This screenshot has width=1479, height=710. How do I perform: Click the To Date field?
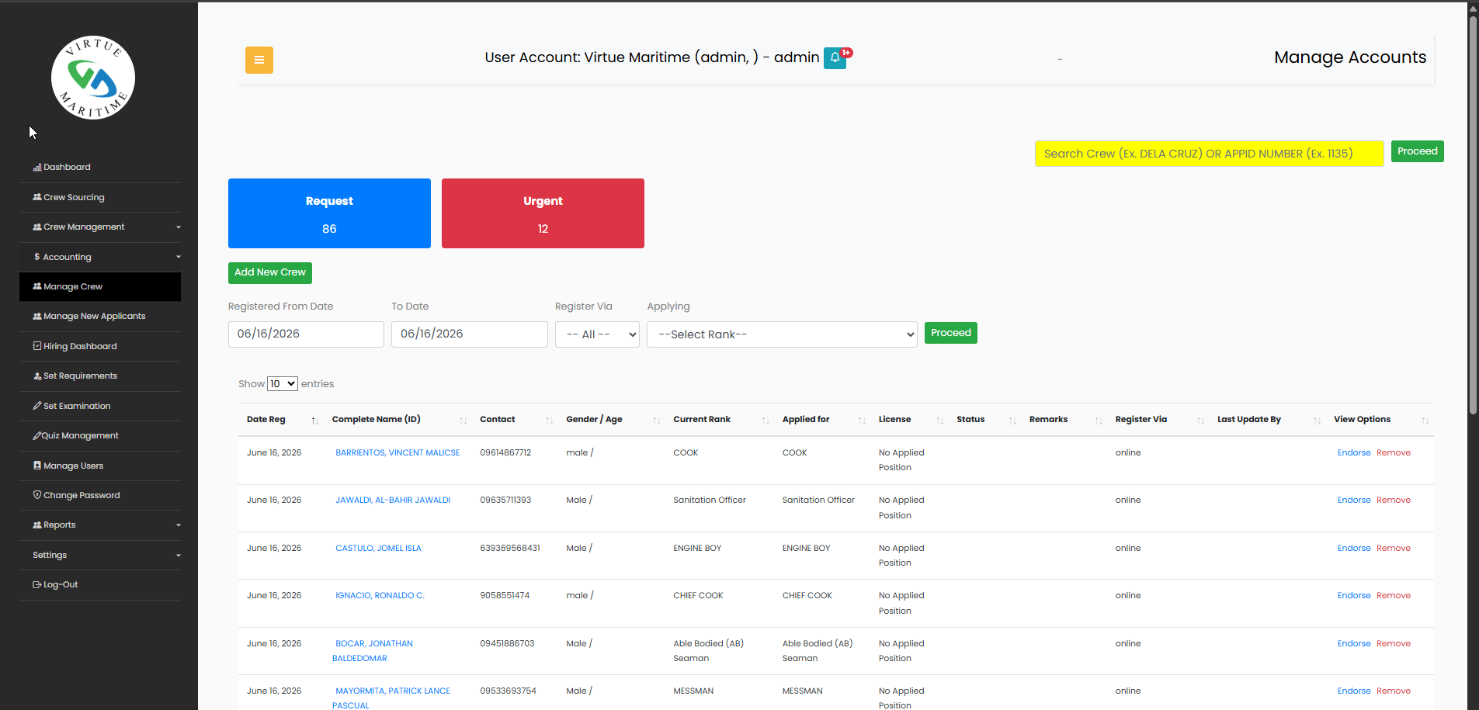[x=470, y=334]
